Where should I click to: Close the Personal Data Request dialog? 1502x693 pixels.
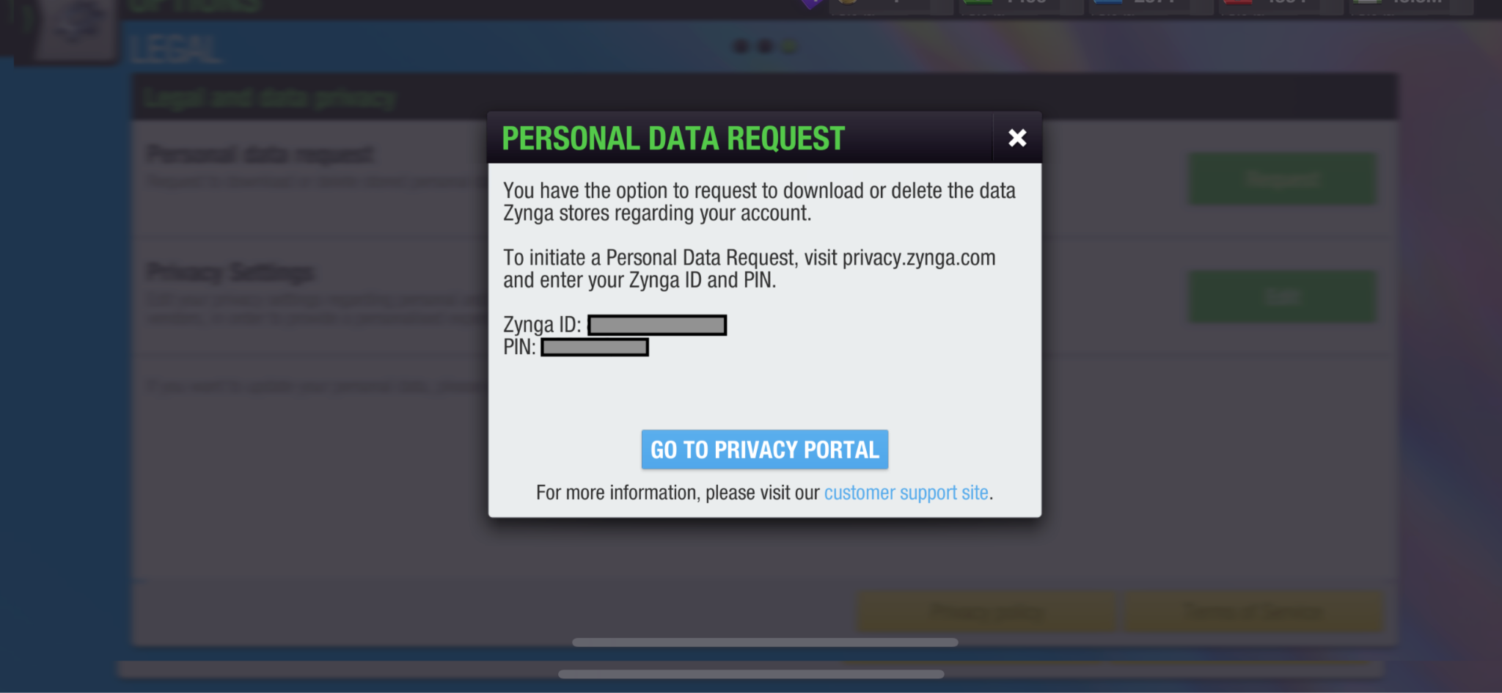1017,138
